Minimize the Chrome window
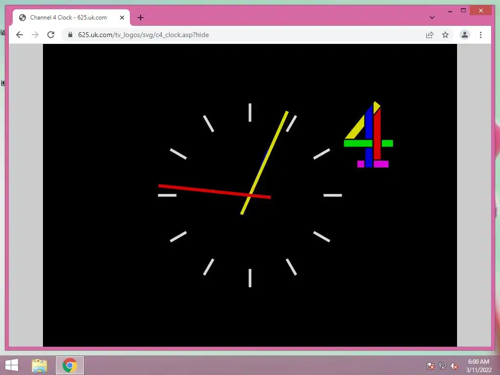The image size is (500, 375). 450,11
